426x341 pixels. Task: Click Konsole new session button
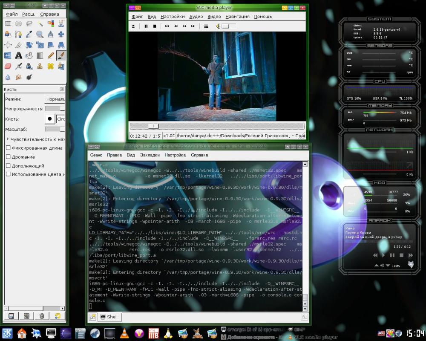click(92, 317)
